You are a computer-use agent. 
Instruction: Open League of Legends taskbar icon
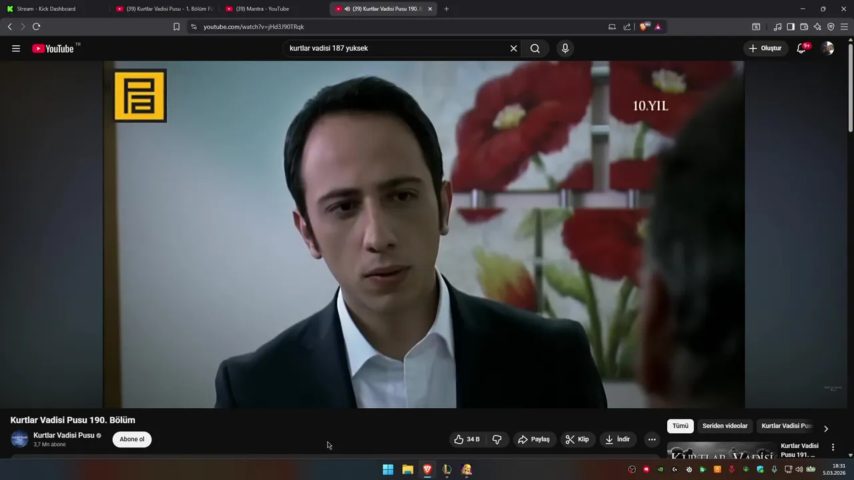tap(447, 469)
